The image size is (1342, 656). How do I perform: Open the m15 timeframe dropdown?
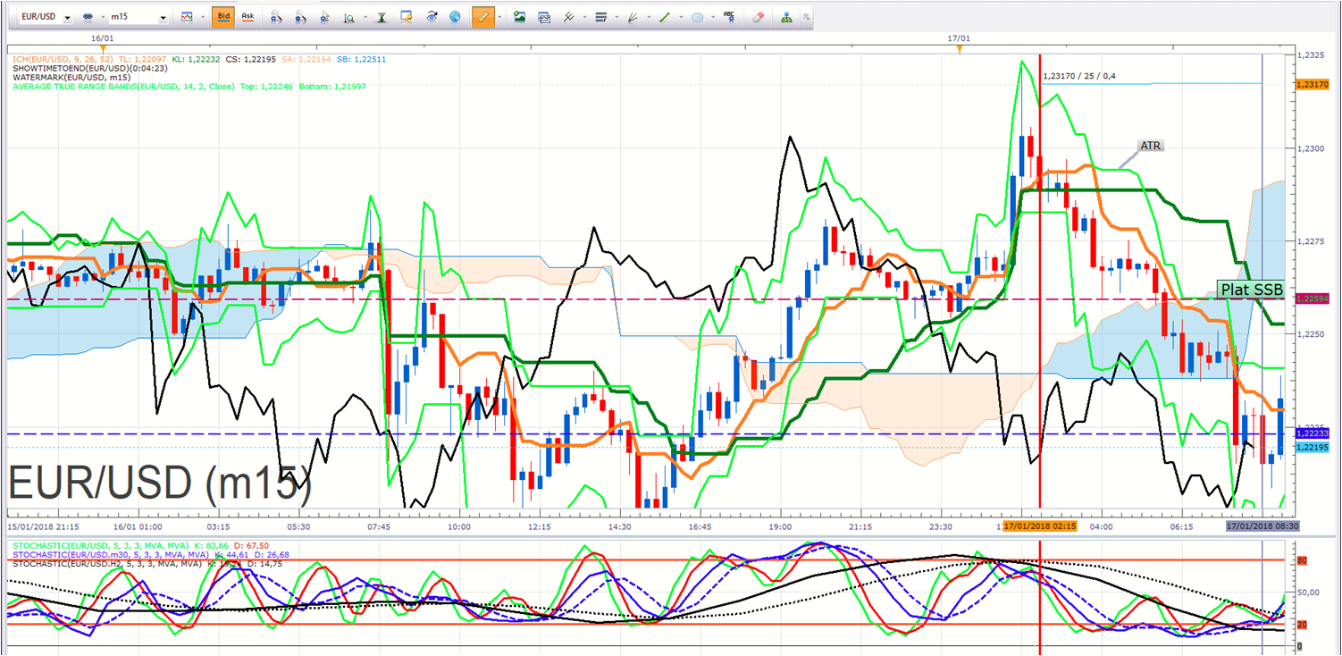[x=138, y=17]
